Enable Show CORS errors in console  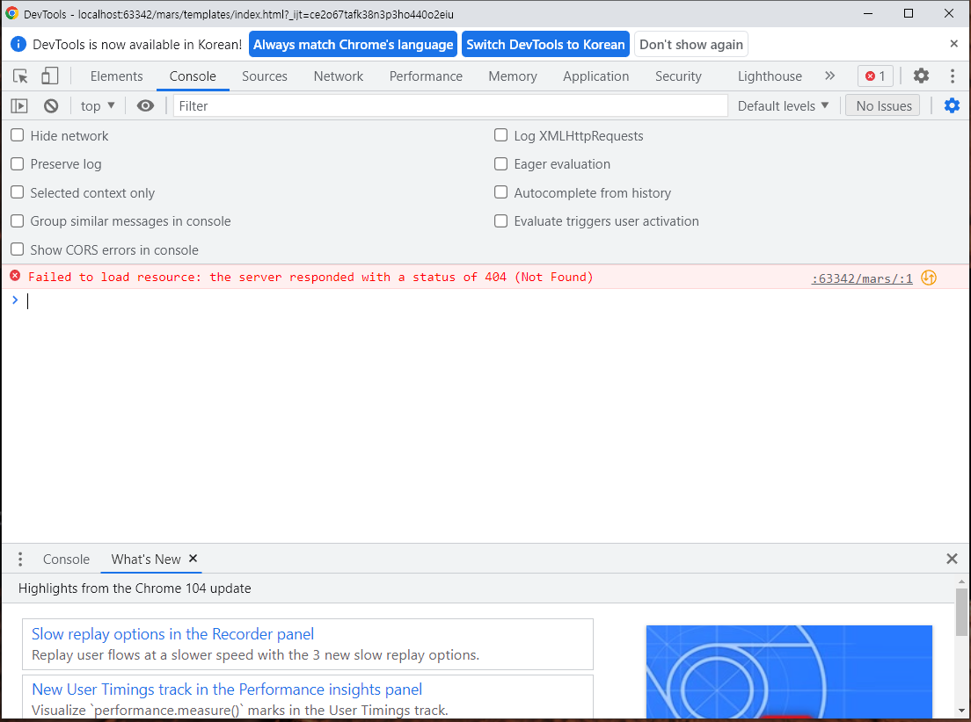[x=18, y=249]
